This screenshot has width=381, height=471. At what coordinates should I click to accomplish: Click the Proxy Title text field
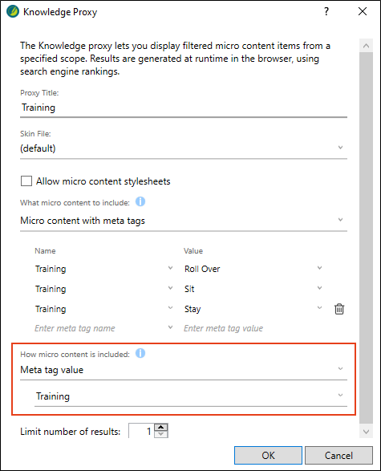click(x=184, y=108)
